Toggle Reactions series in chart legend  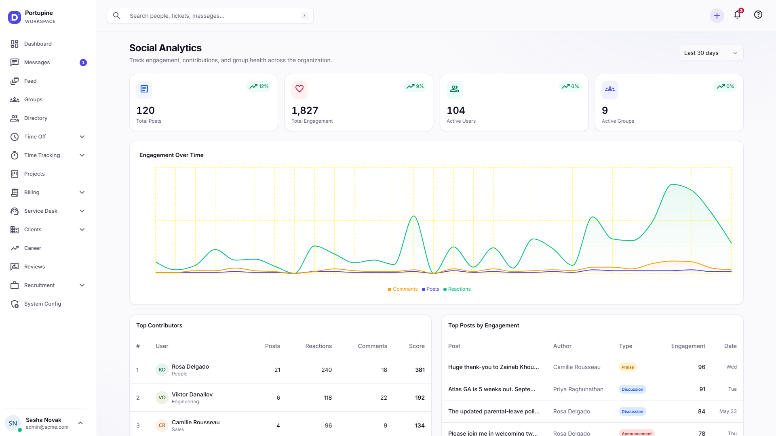457,289
